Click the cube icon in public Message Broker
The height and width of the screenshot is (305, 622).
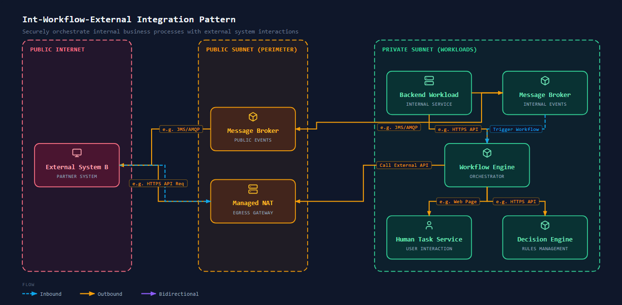[x=253, y=117]
